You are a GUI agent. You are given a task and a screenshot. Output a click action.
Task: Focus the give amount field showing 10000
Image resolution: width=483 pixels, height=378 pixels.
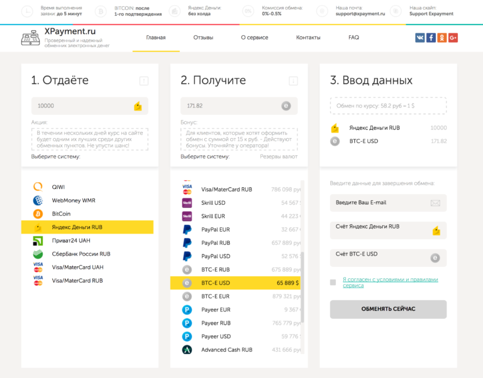click(90, 106)
